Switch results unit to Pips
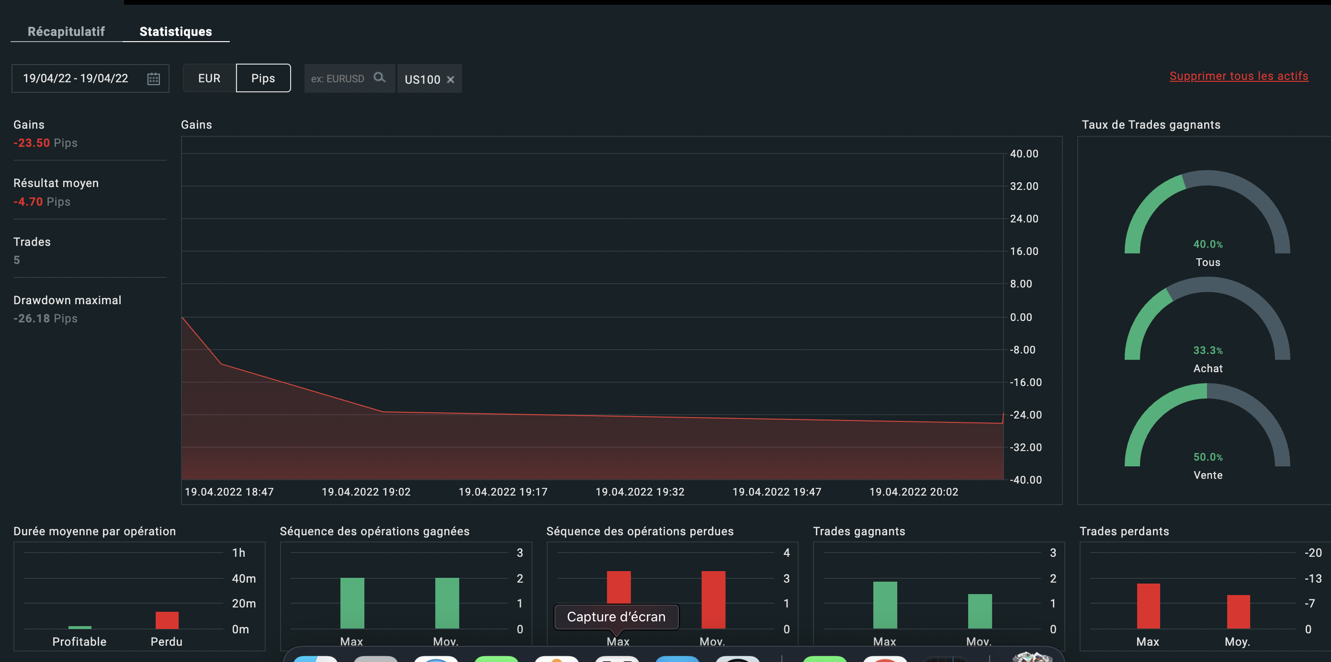1331x662 pixels. [x=263, y=78]
